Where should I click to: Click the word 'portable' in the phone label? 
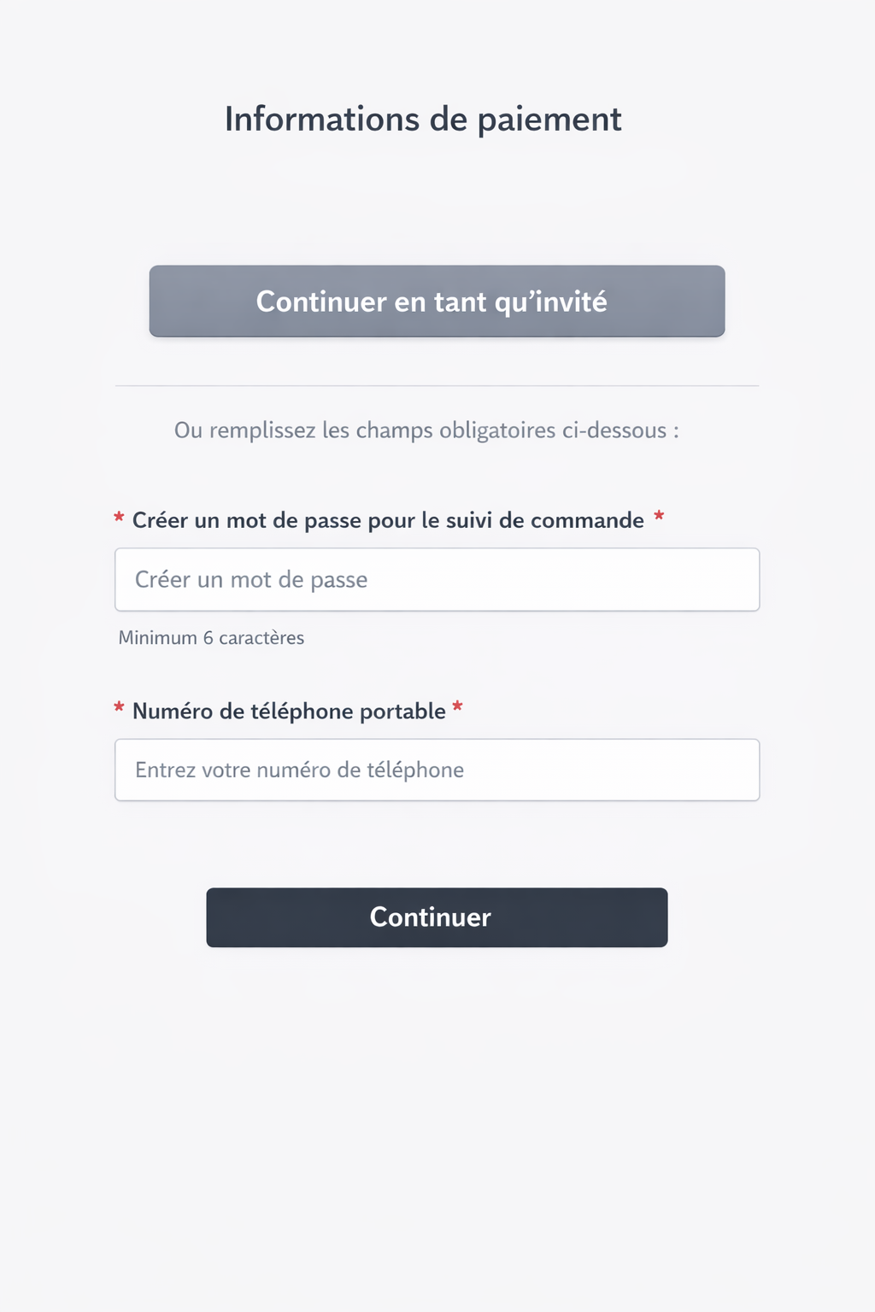402,712
